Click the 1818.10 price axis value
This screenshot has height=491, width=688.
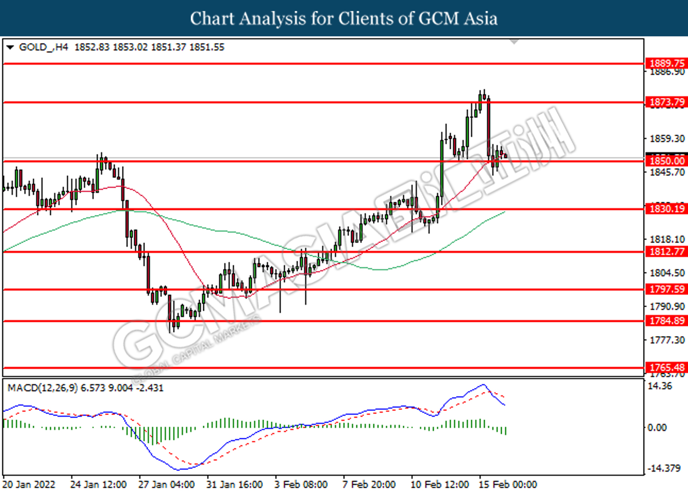click(x=667, y=239)
